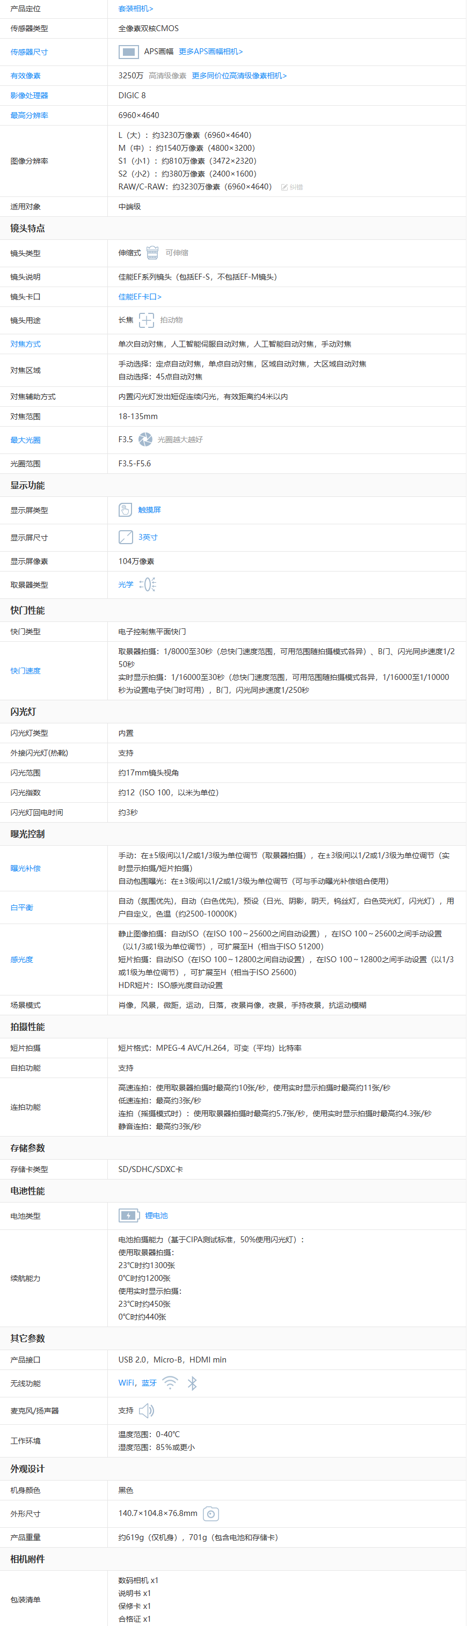Click the WiFi signal icon
Screen dimensions: 467x1626
tap(170, 1383)
